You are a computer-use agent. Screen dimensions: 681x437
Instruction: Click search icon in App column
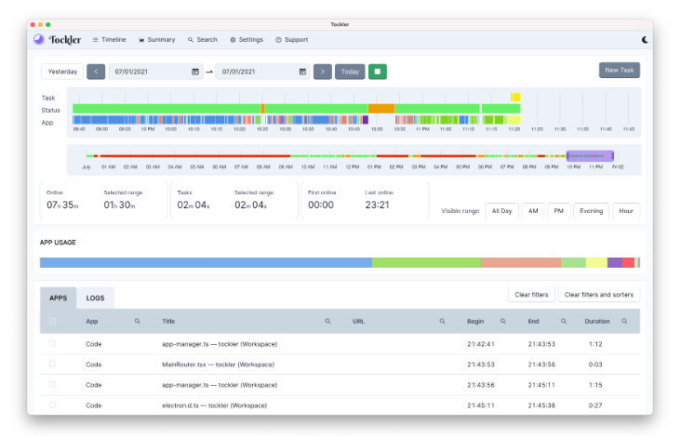(137, 322)
